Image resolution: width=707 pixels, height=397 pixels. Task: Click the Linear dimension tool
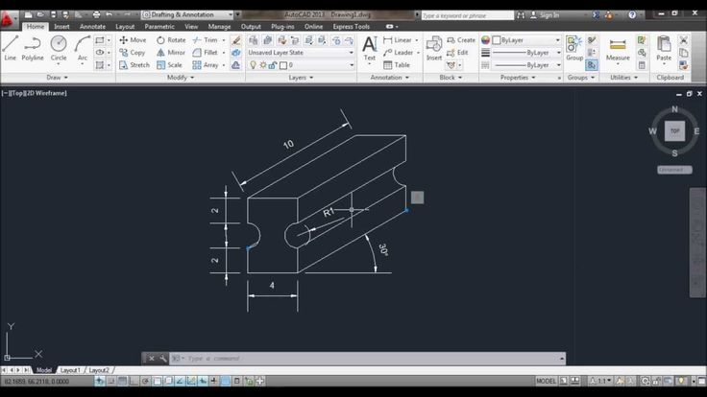point(398,40)
